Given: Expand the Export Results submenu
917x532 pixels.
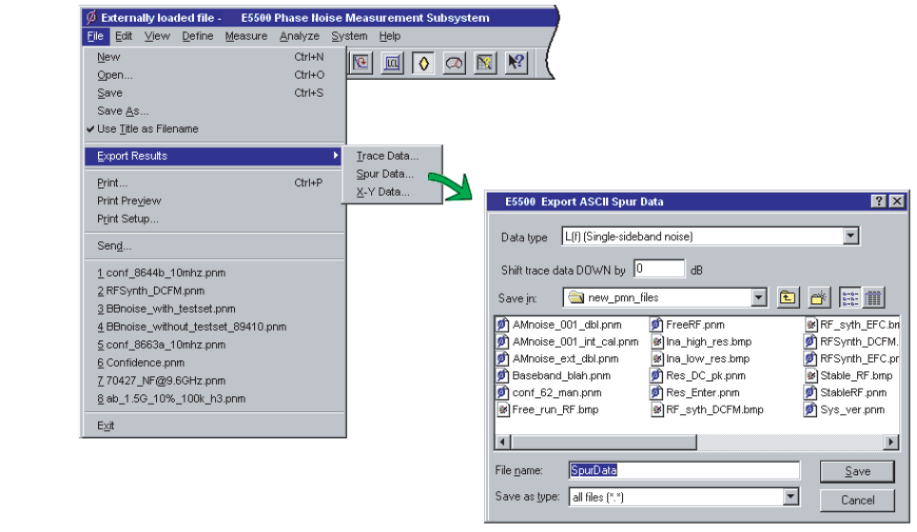Looking at the screenshot, I should (x=213, y=156).
